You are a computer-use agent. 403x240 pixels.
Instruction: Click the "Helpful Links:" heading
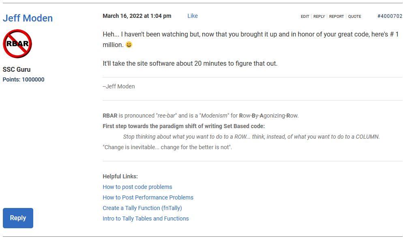coord(120,176)
